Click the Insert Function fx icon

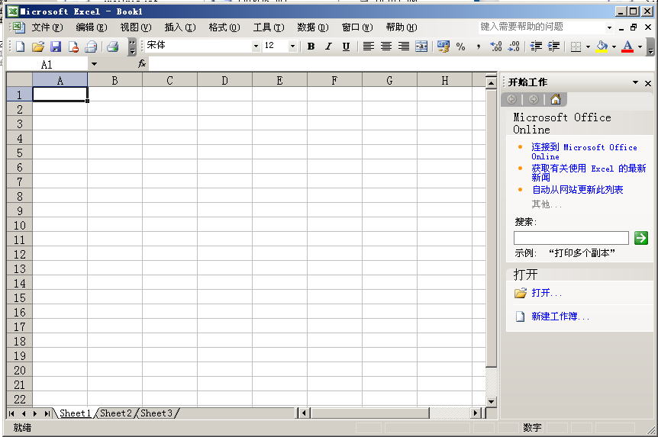click(x=142, y=64)
